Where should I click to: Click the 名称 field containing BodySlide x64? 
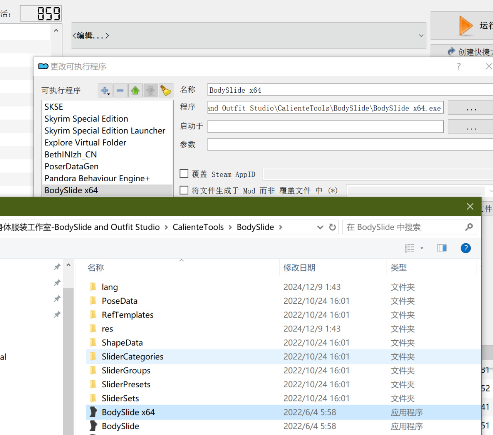[x=350, y=90]
